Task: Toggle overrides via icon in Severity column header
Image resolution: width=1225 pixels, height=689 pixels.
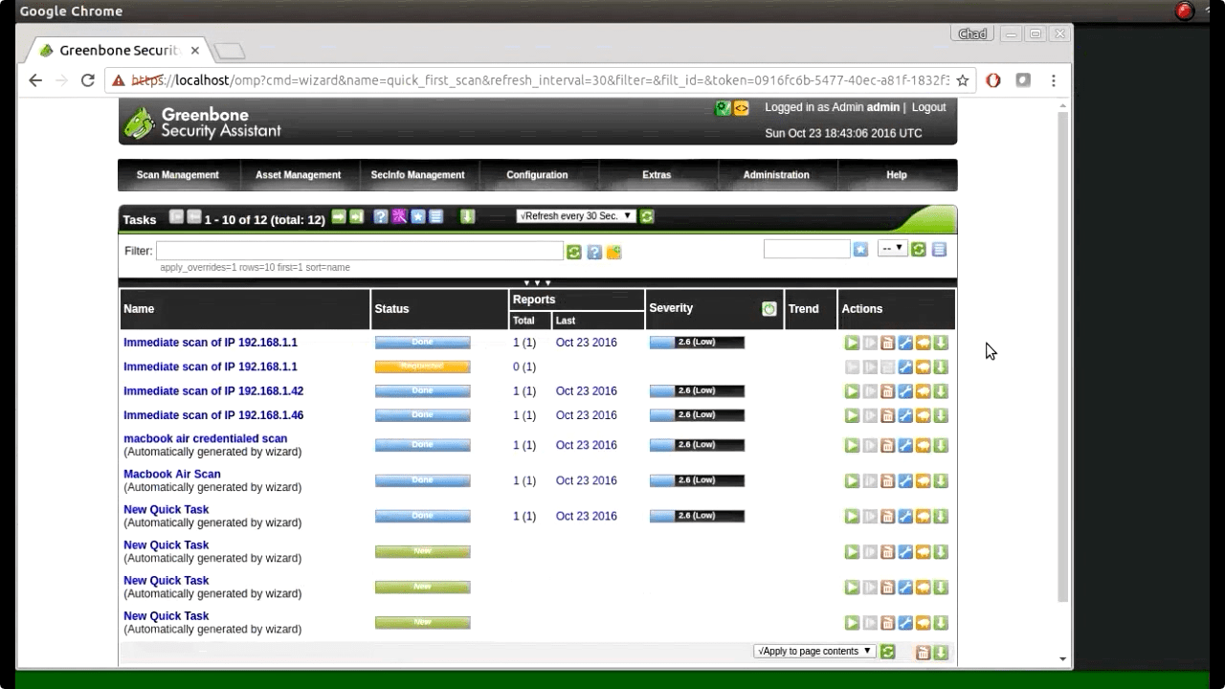Action: (768, 308)
